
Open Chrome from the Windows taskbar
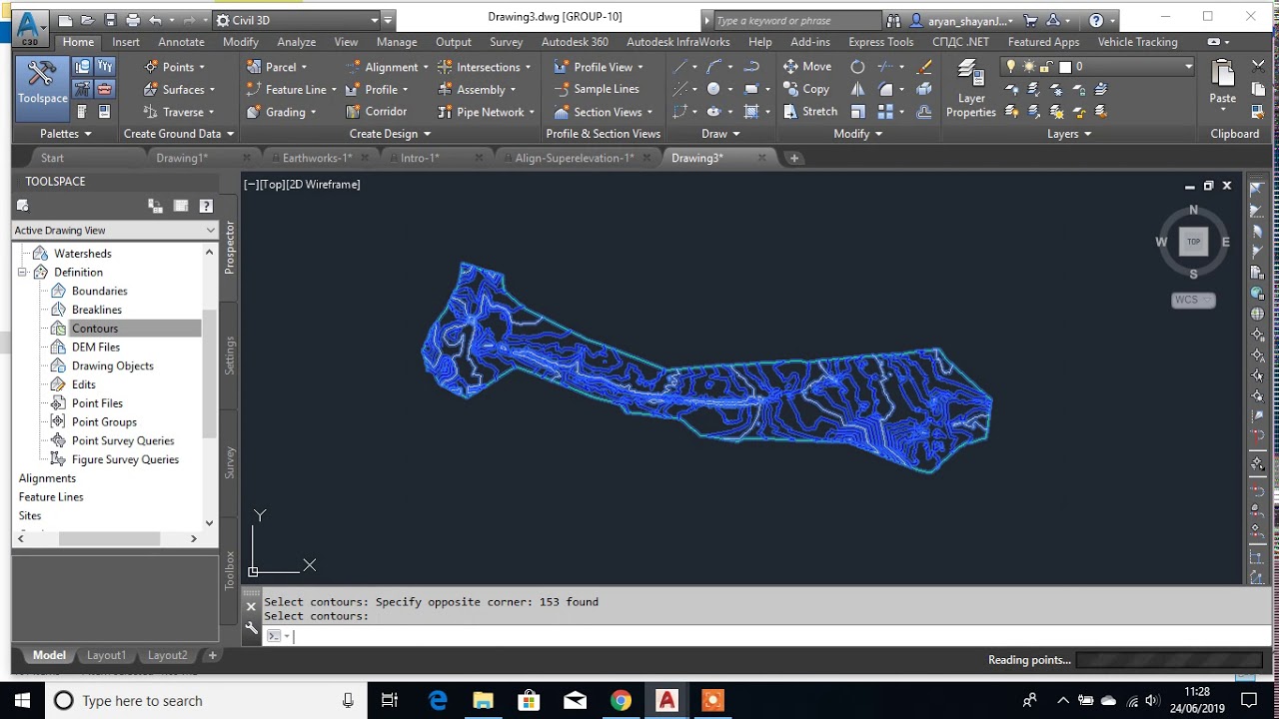tap(621, 700)
